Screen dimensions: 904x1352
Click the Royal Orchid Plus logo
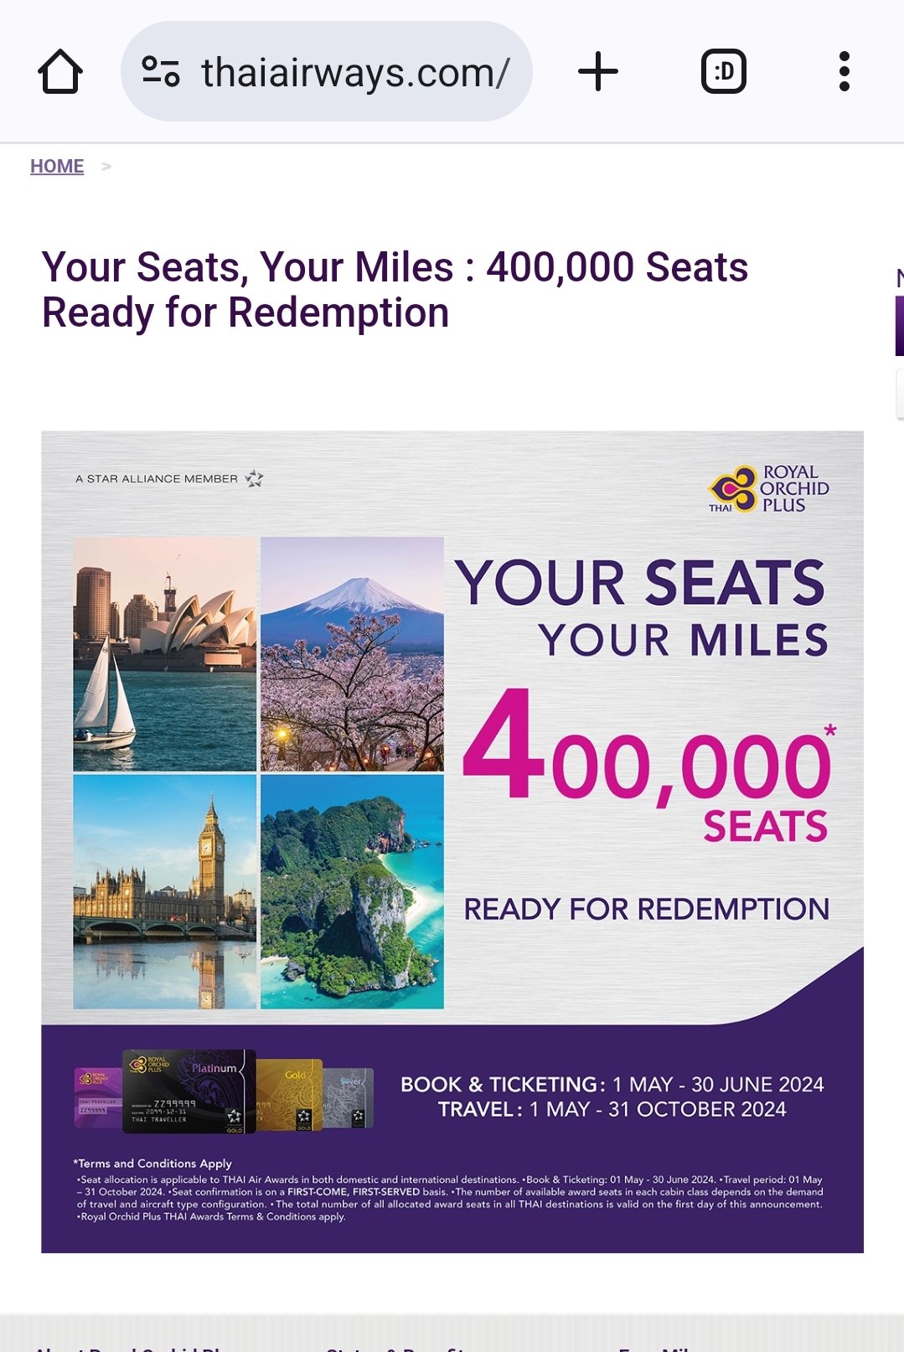[x=768, y=488]
